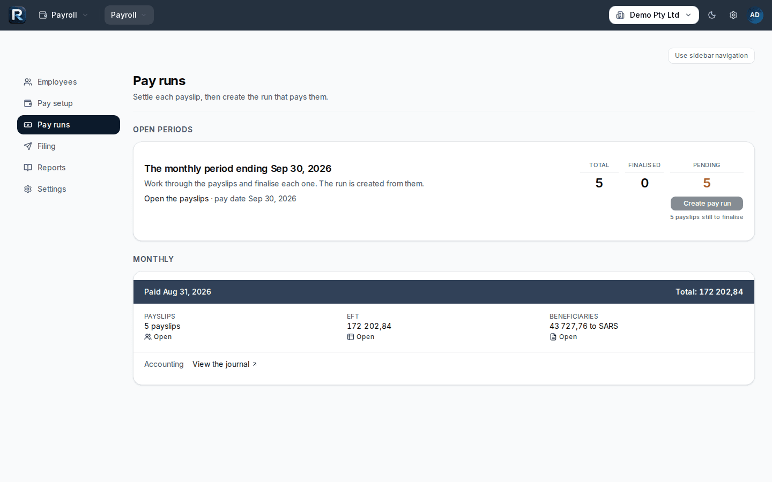Open the Reports section
This screenshot has height=482, width=772.
pyautogui.click(x=69, y=168)
